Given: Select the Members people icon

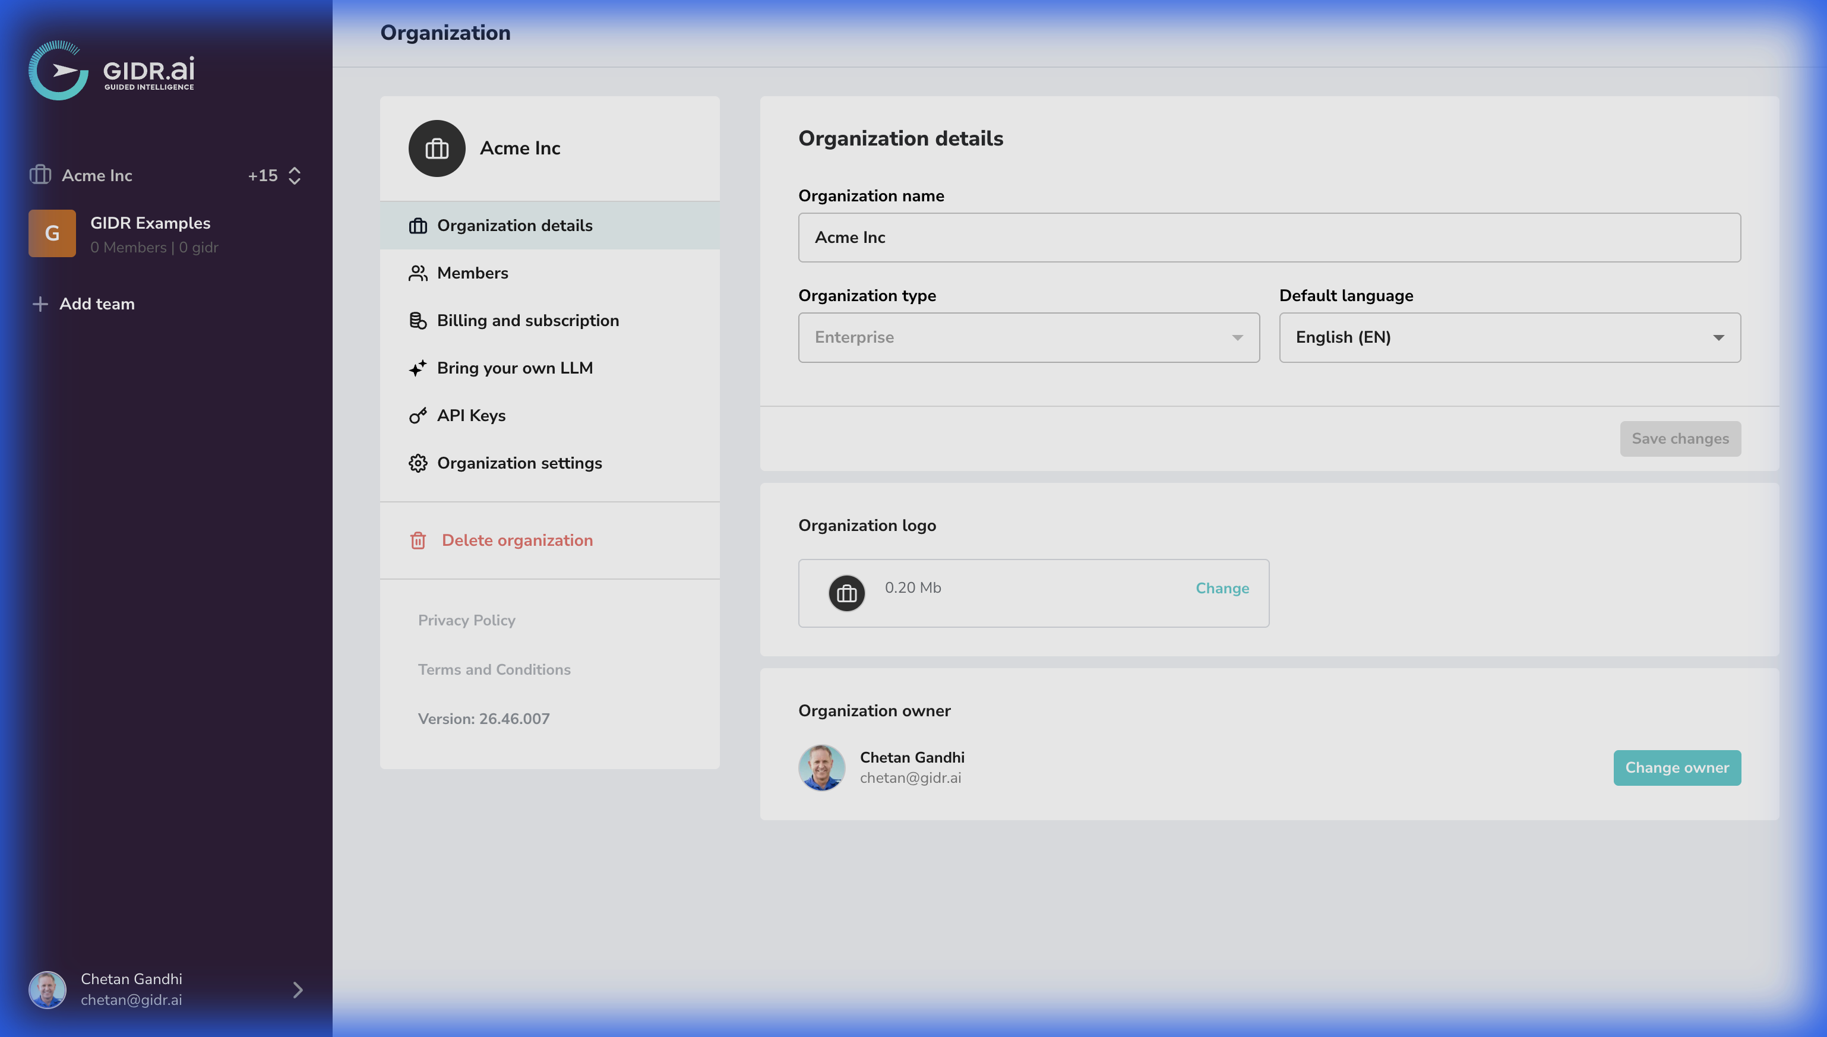Looking at the screenshot, I should pyautogui.click(x=418, y=273).
